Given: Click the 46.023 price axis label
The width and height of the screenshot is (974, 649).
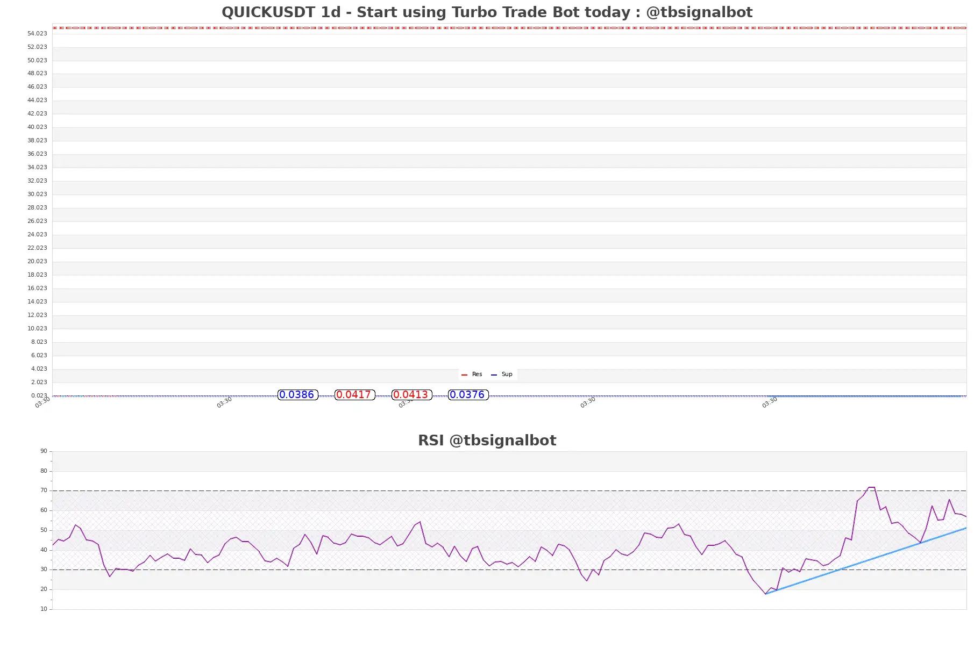Looking at the screenshot, I should (37, 87).
